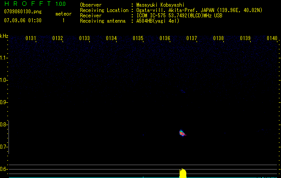The image size is (281, 178).
Task: Click the faint echo near 0.95 kHz
Action: 183,91
